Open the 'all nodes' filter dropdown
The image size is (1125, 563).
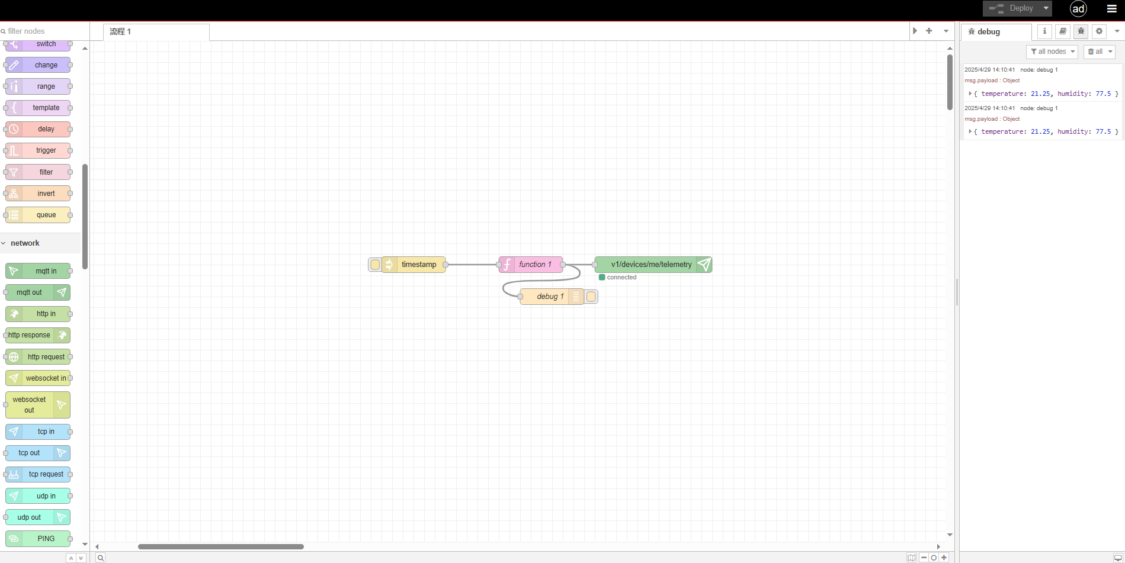pos(1052,52)
